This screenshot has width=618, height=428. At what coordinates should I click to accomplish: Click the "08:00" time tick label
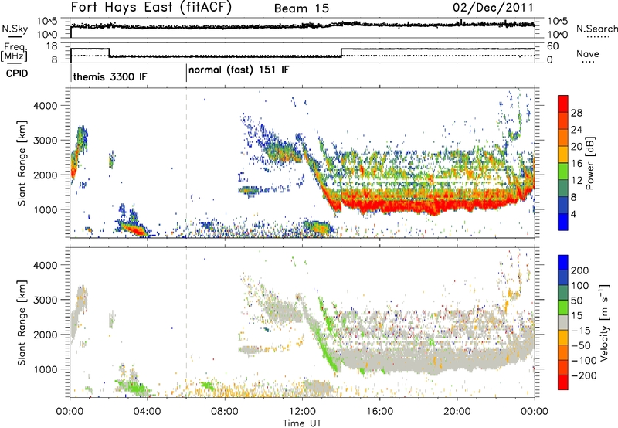225,412
